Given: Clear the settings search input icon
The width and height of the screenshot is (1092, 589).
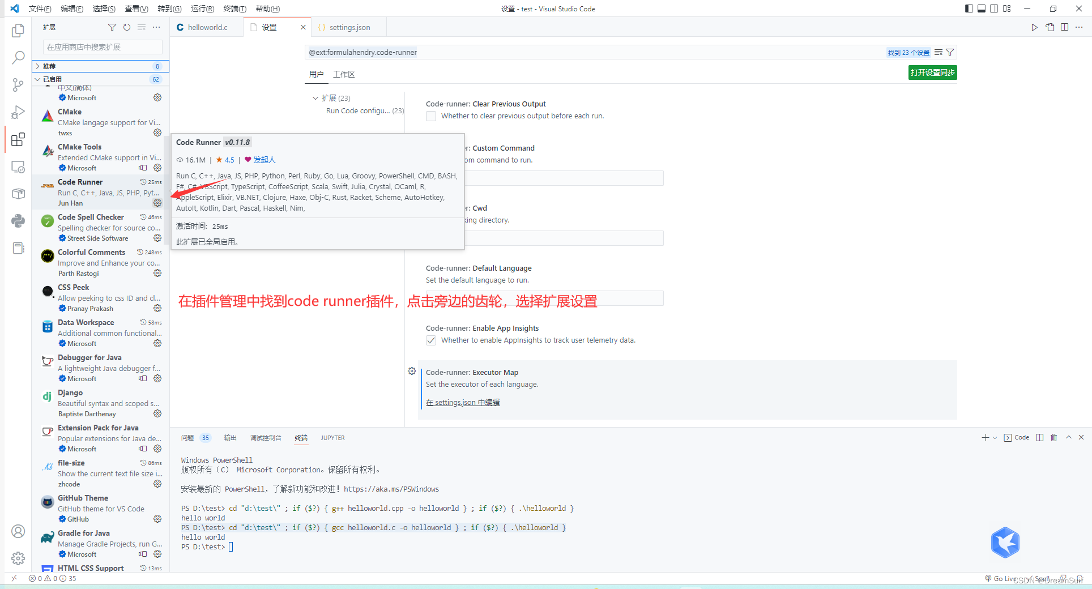Looking at the screenshot, I should point(939,52).
